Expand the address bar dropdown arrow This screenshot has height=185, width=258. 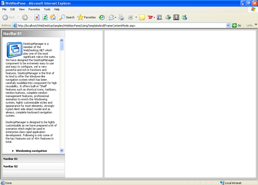coord(228,25)
